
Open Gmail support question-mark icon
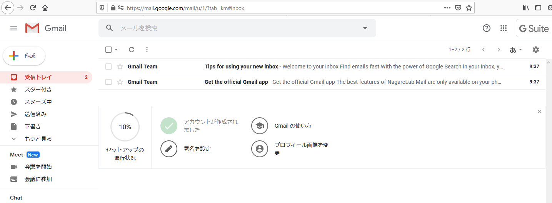pos(487,28)
